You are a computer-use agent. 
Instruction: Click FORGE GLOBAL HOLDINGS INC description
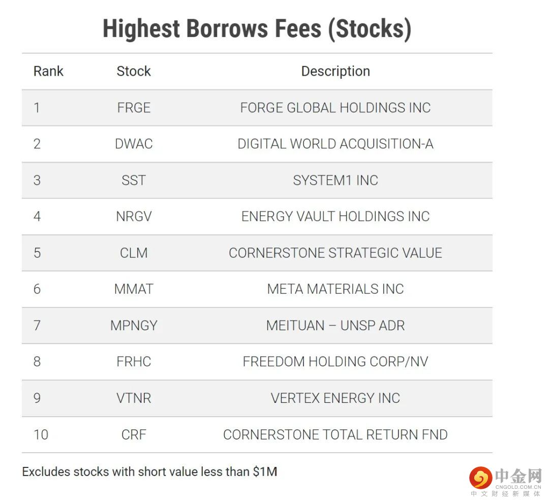pos(335,108)
